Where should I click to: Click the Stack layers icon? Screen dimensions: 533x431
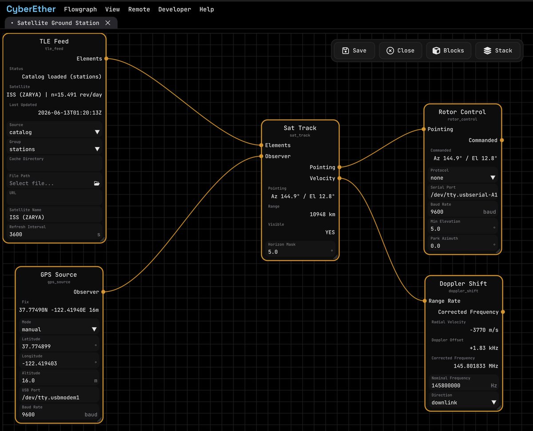point(487,51)
